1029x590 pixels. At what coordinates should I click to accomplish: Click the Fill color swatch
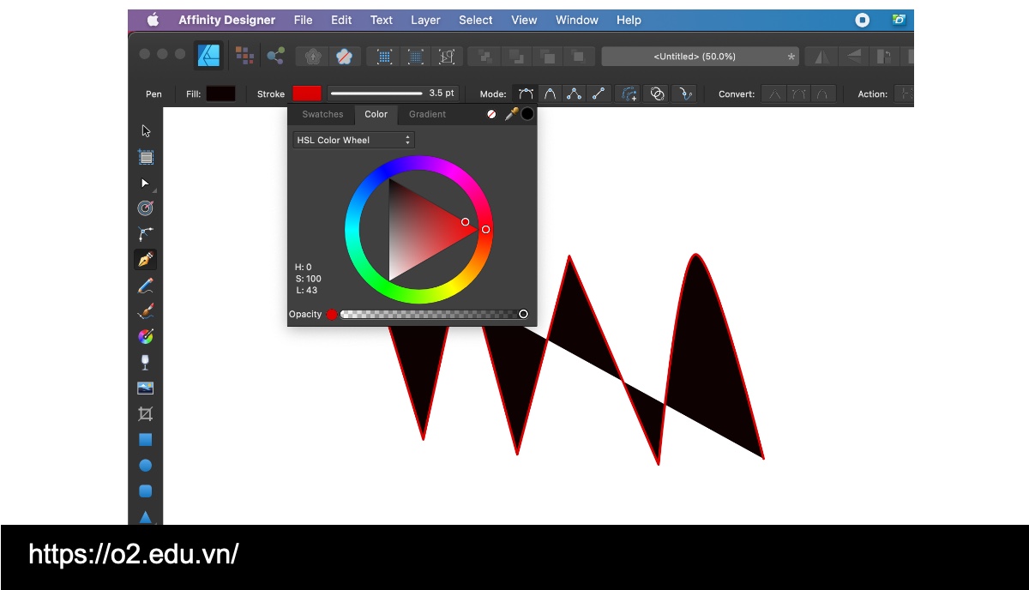click(x=220, y=93)
